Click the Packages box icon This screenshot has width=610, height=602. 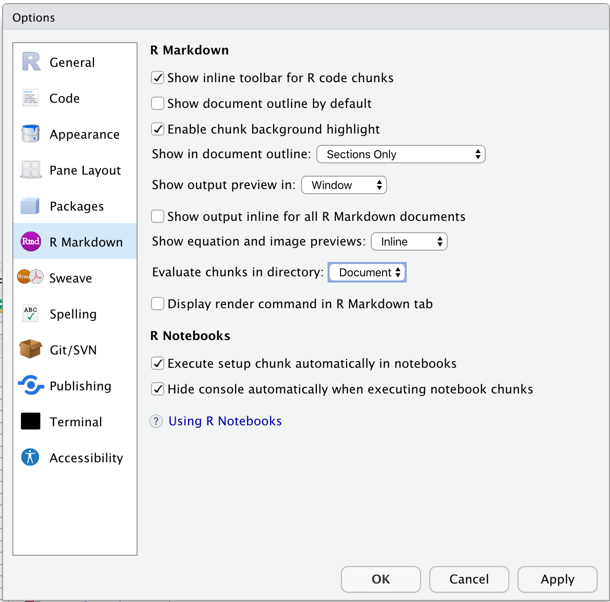30,206
